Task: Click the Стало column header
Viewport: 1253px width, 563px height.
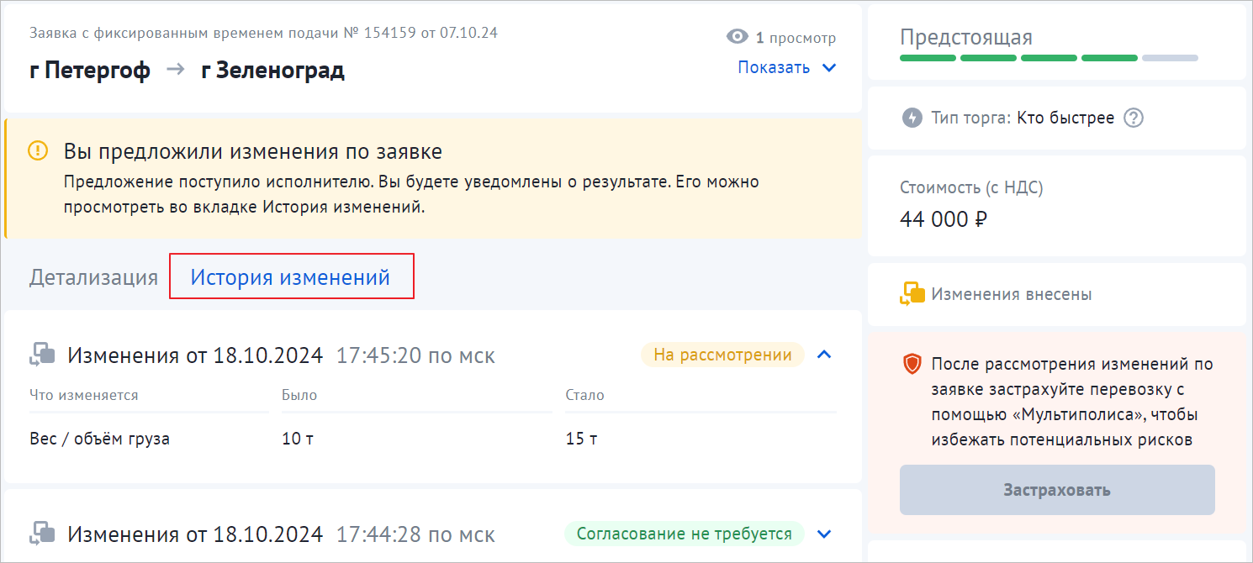Action: click(585, 395)
